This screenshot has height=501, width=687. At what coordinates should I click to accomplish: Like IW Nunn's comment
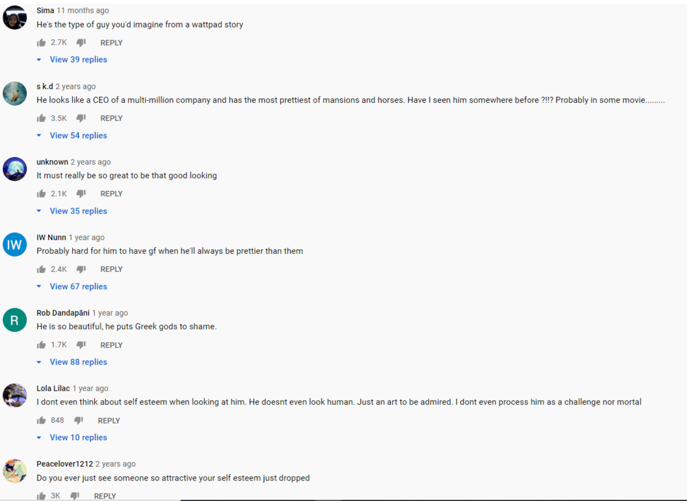tap(41, 269)
